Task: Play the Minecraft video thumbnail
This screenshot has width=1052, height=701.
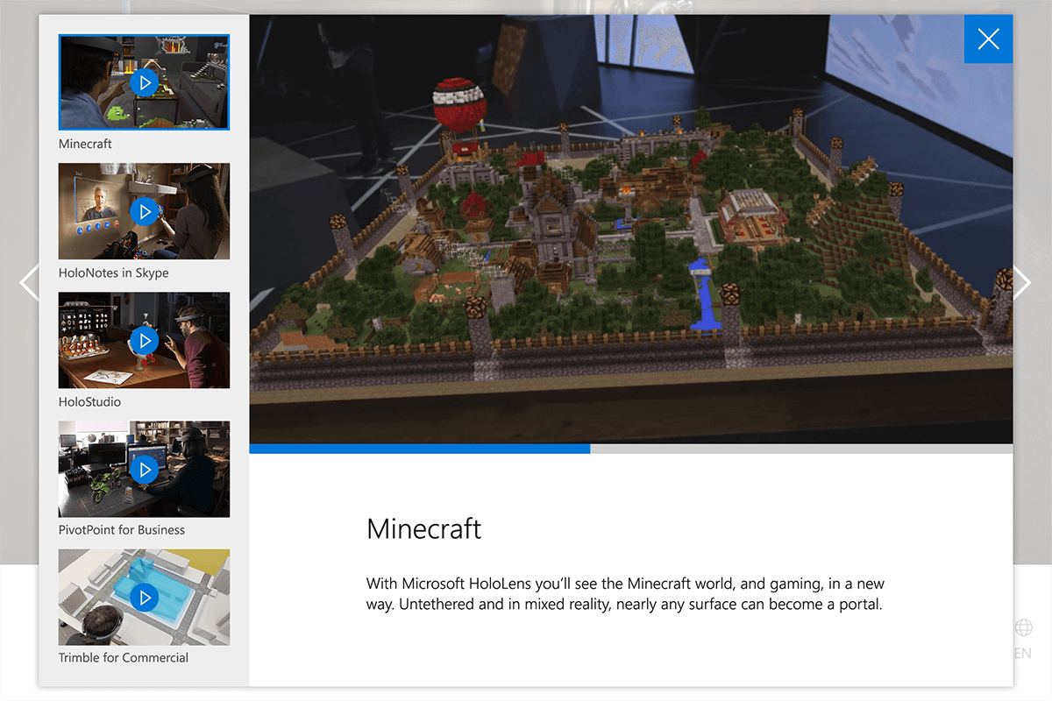Action: click(144, 82)
